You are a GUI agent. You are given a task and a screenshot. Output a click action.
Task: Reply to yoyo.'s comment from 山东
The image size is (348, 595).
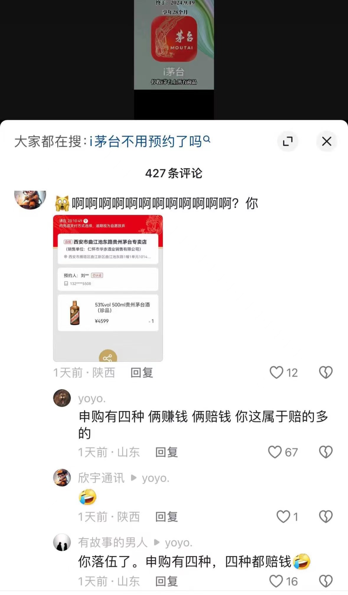(x=166, y=452)
